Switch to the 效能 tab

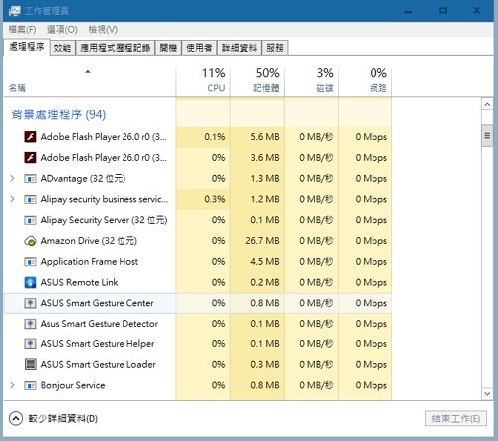click(x=62, y=48)
